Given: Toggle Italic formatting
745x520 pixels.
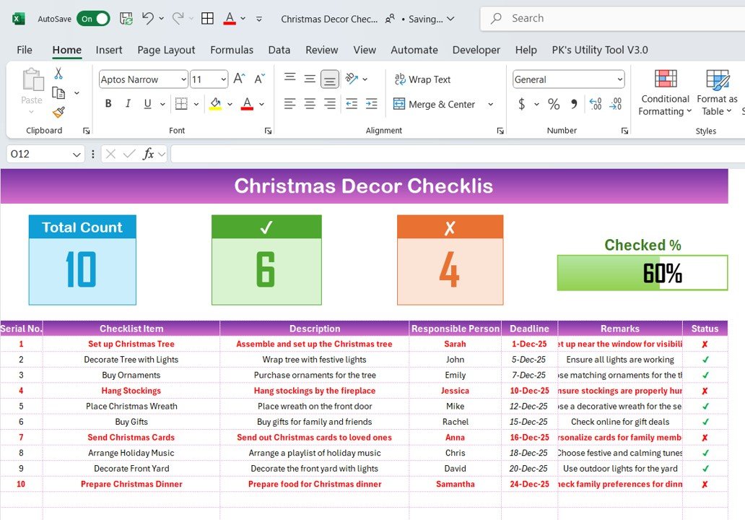Looking at the screenshot, I should click(128, 103).
